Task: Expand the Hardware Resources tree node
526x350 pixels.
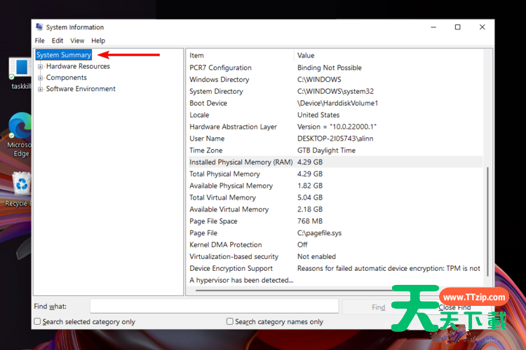Action: pos(40,66)
